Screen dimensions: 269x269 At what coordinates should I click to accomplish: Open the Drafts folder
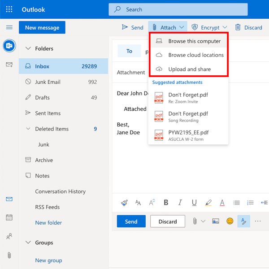(63, 97)
